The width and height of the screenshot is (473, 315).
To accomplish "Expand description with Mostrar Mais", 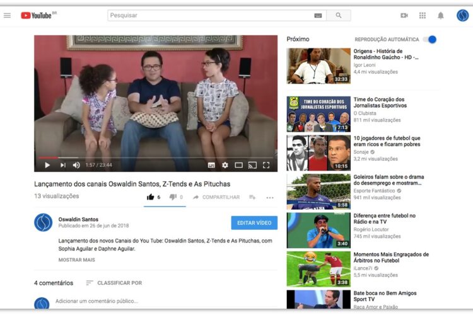I will pos(76,260).
